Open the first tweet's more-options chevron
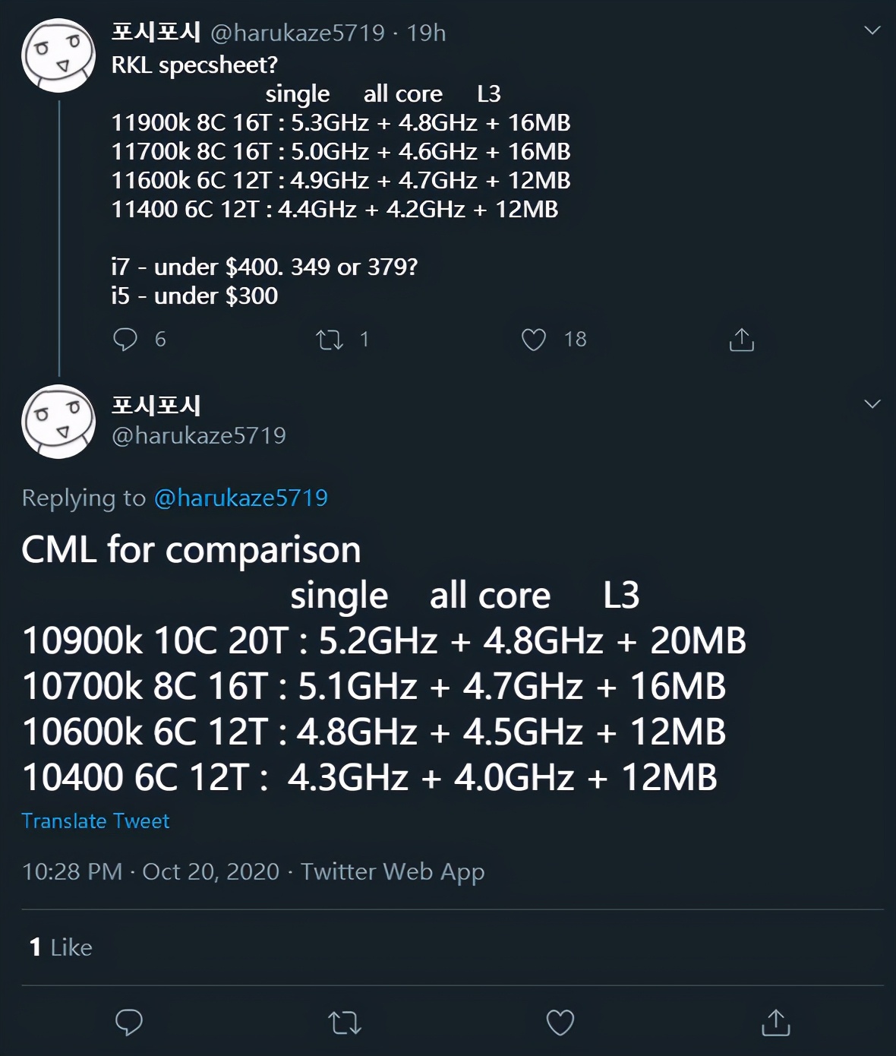Screen dimensions: 896x1056 (872, 30)
